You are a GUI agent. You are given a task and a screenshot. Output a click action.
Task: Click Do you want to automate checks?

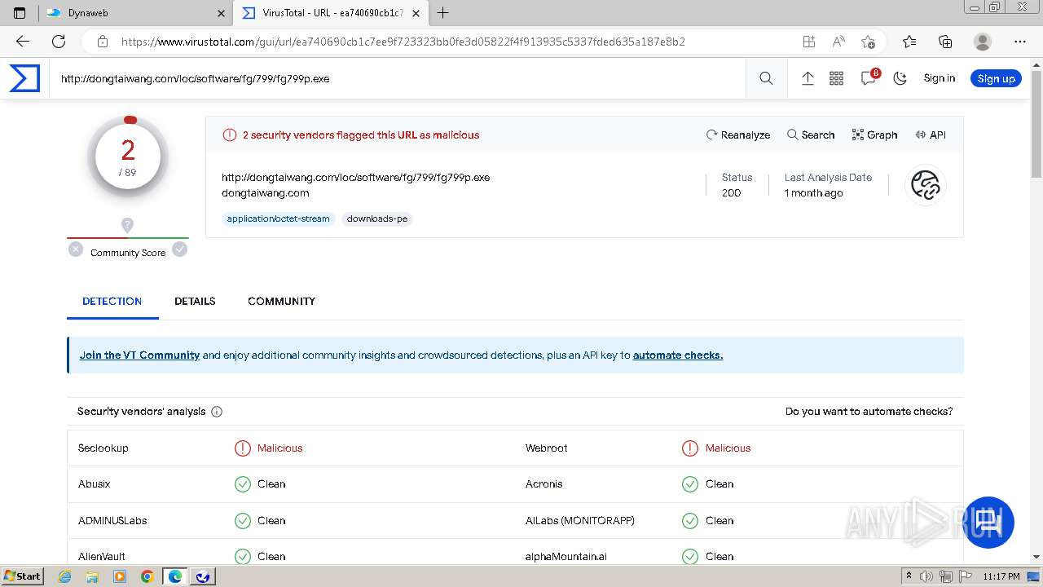coord(869,411)
